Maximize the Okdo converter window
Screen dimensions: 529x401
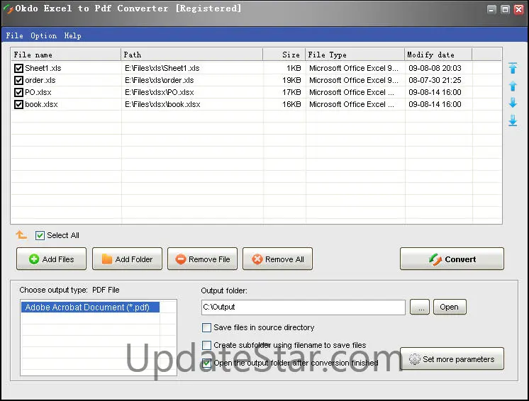pos(505,9)
